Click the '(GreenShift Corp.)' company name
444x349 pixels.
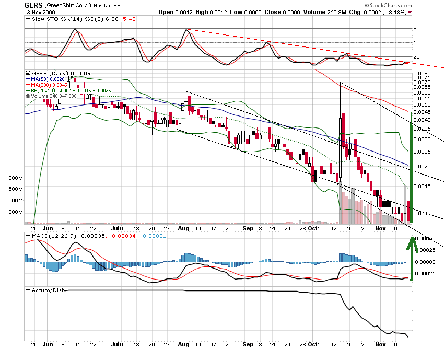(x=68, y=5)
